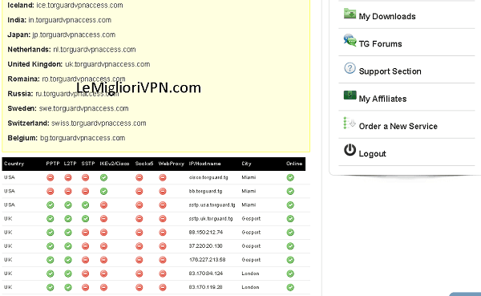This screenshot has width=481, height=296.
Task: Select the hostname bb.torguard.tg
Action: [205, 191]
